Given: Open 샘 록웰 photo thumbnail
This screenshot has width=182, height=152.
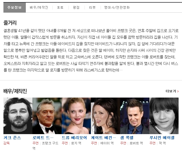Looking at the screenshot, I should point(135,116).
